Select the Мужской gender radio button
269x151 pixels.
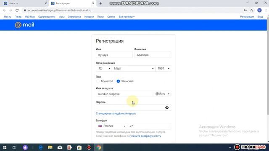[x=98, y=81]
